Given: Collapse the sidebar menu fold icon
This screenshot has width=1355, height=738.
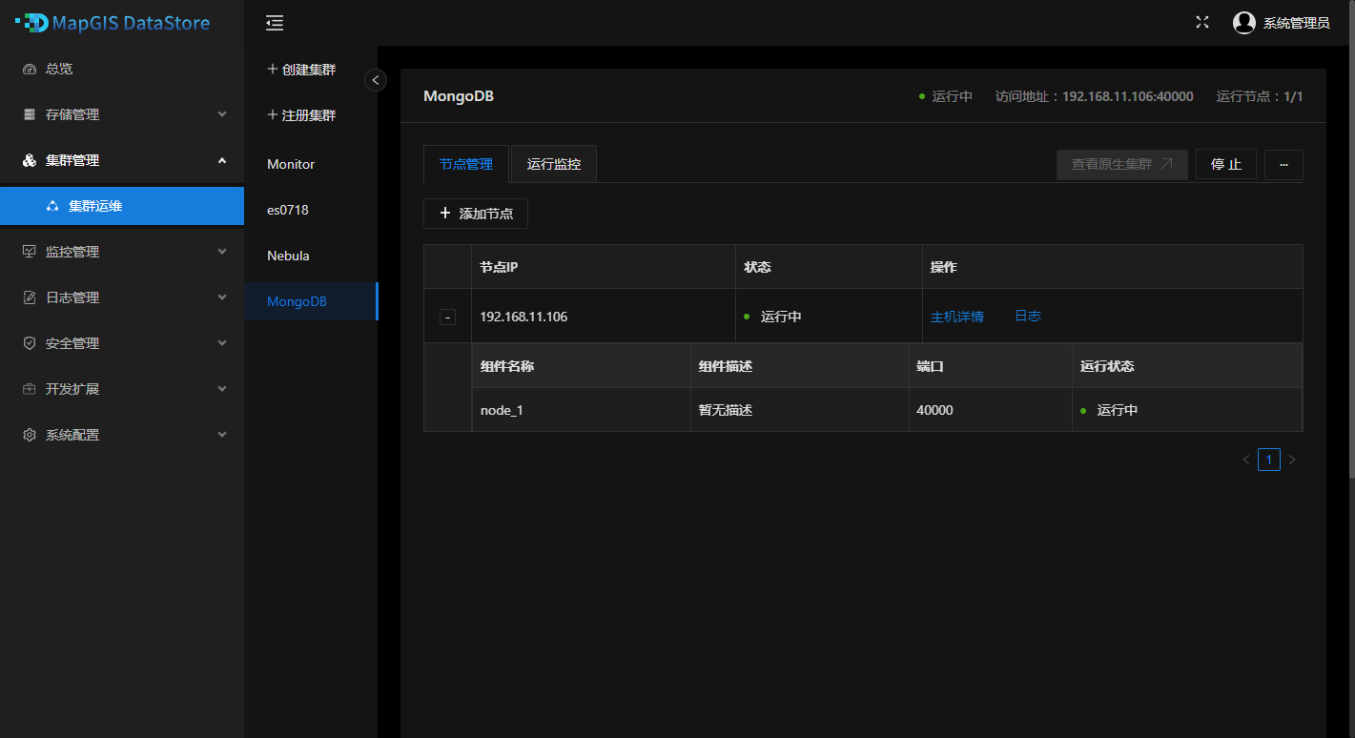Looking at the screenshot, I should pos(275,23).
